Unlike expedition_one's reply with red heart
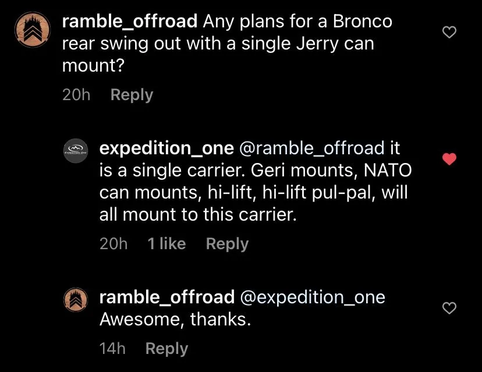 [x=449, y=159]
